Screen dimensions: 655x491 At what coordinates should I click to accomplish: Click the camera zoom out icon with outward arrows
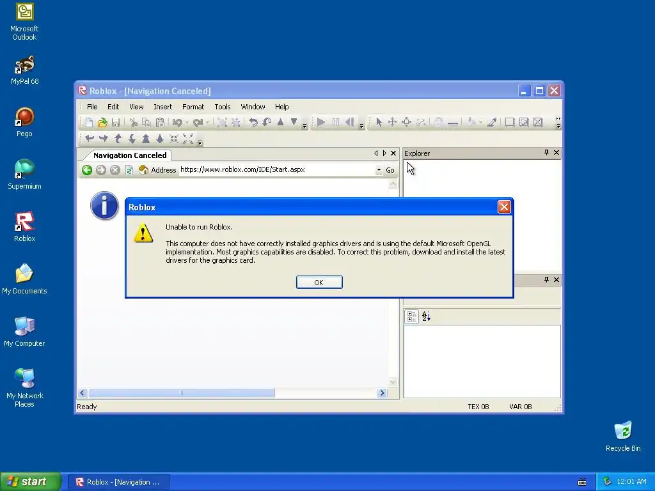point(188,139)
